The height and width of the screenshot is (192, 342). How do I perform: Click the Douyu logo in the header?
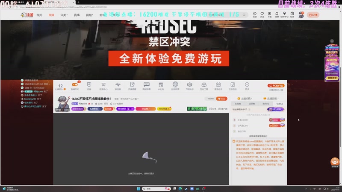pos(27,15)
